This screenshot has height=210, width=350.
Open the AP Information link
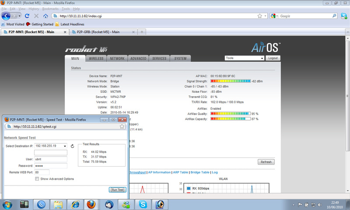pyautogui.click(x=159, y=172)
